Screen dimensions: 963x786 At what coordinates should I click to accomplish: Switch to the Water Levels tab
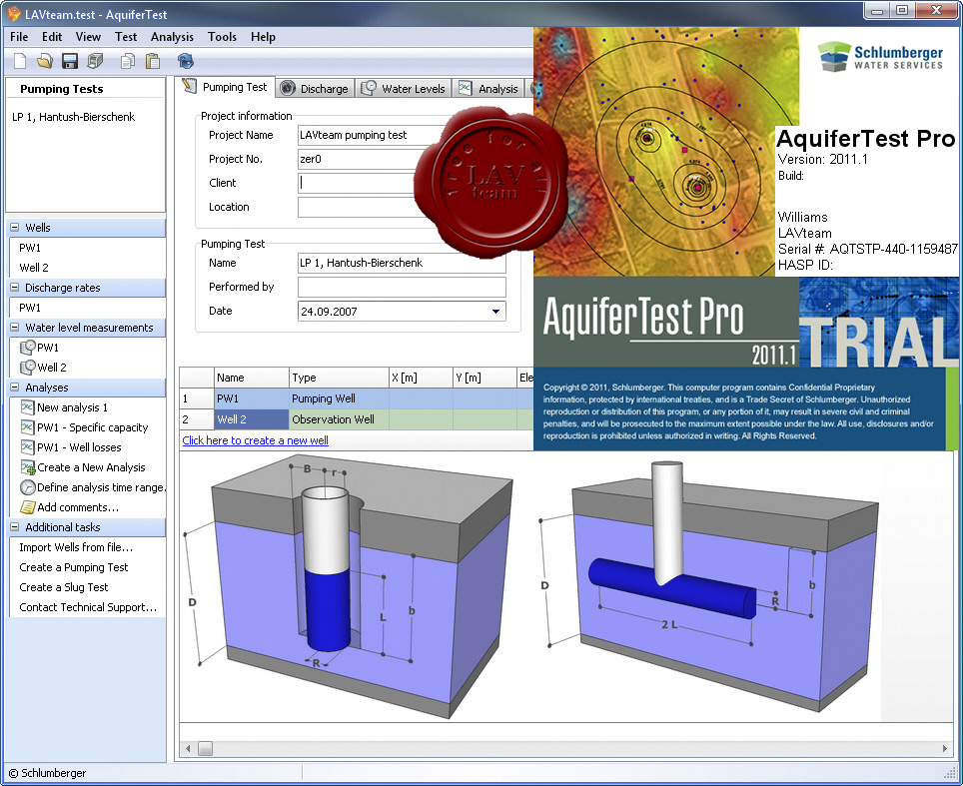click(403, 89)
